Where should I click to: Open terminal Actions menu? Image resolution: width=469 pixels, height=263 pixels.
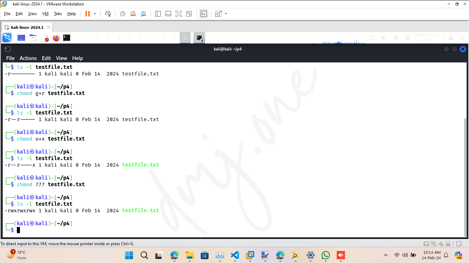28,58
